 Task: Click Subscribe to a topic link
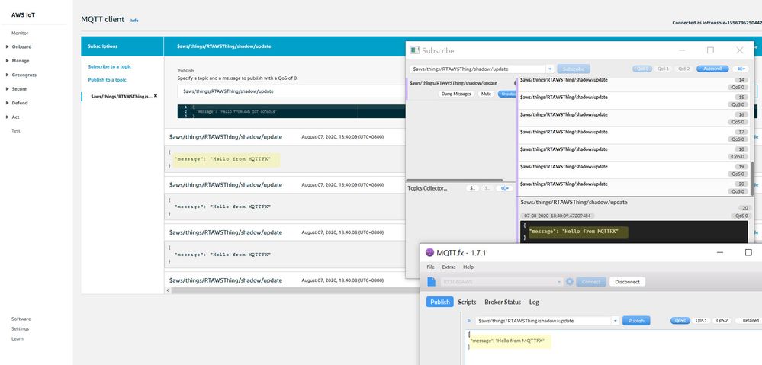click(109, 66)
